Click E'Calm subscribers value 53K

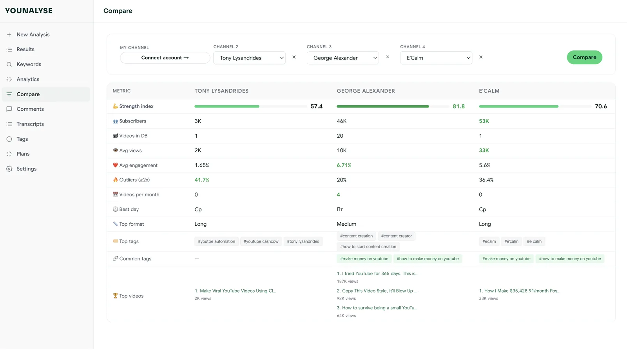pyautogui.click(x=484, y=121)
